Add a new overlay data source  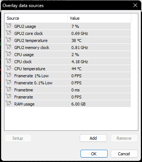(93, 138)
